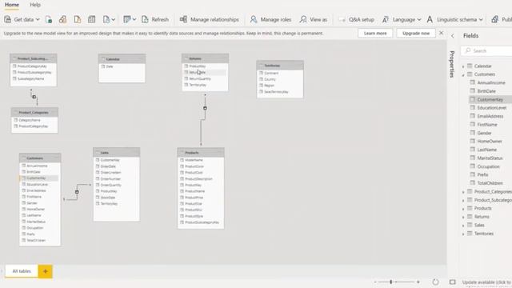Collapse the Customers table in Fields

(463, 74)
